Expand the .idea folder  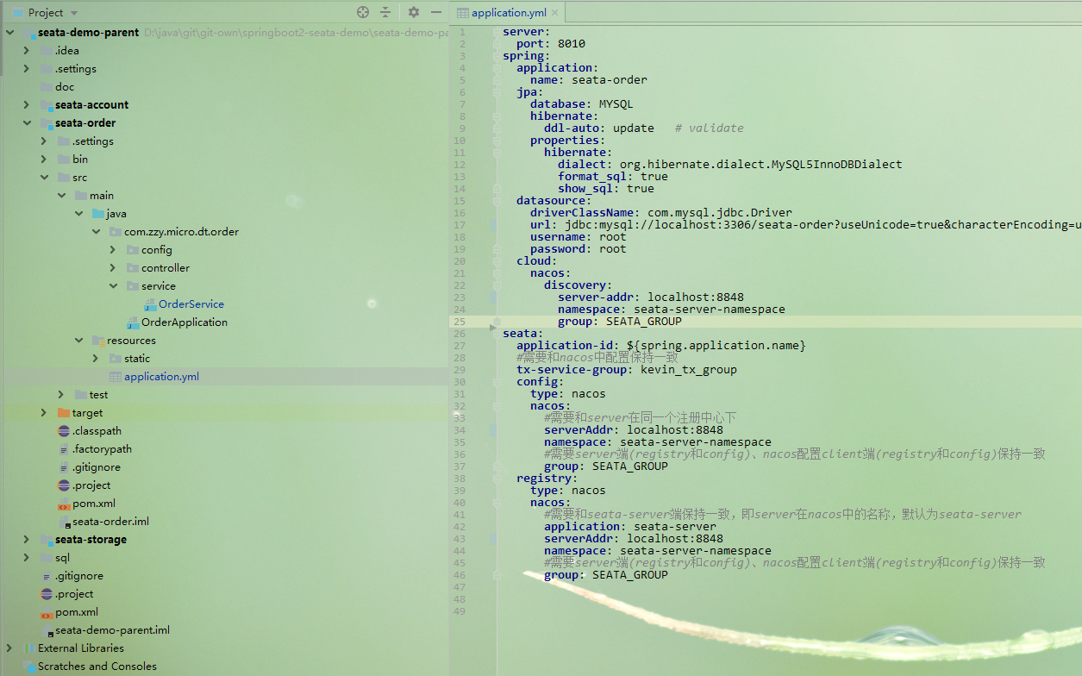coord(27,51)
